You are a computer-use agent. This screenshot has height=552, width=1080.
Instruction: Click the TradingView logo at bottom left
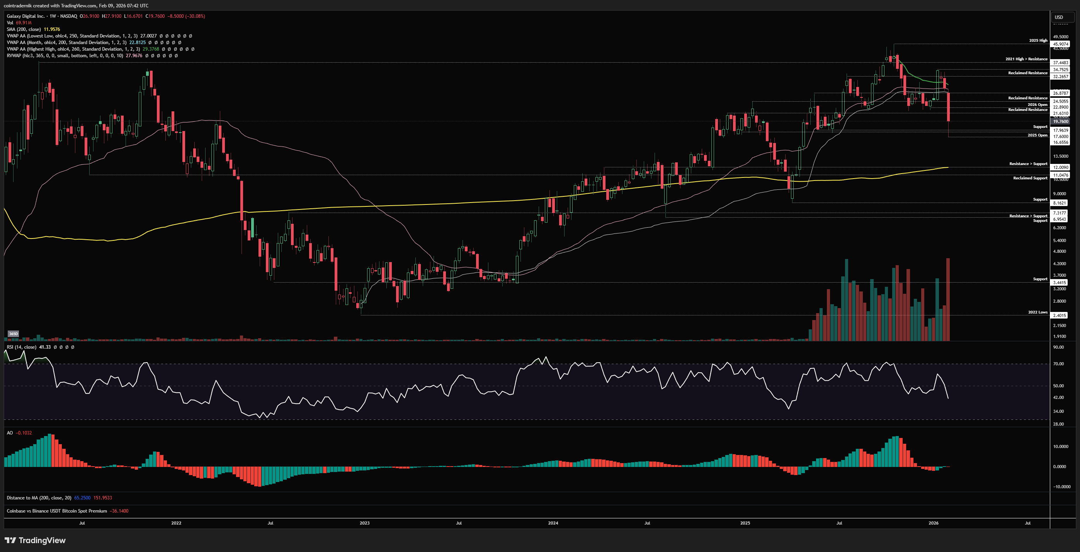35,540
